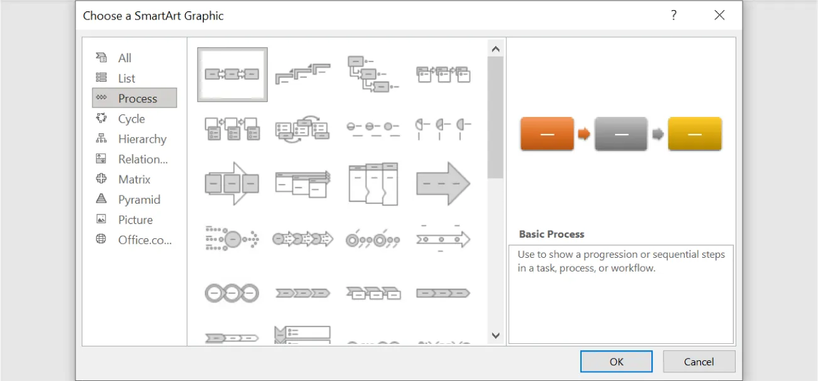The image size is (818, 381).
Task: Open dialog help via question mark
Action: click(673, 15)
